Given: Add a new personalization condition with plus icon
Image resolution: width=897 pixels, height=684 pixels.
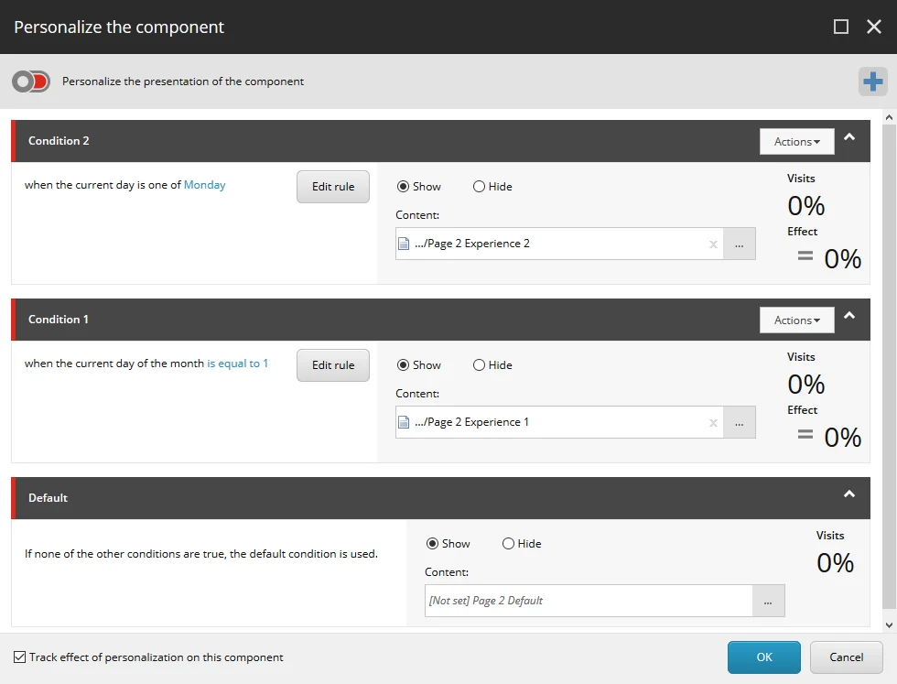Looking at the screenshot, I should pos(873,81).
